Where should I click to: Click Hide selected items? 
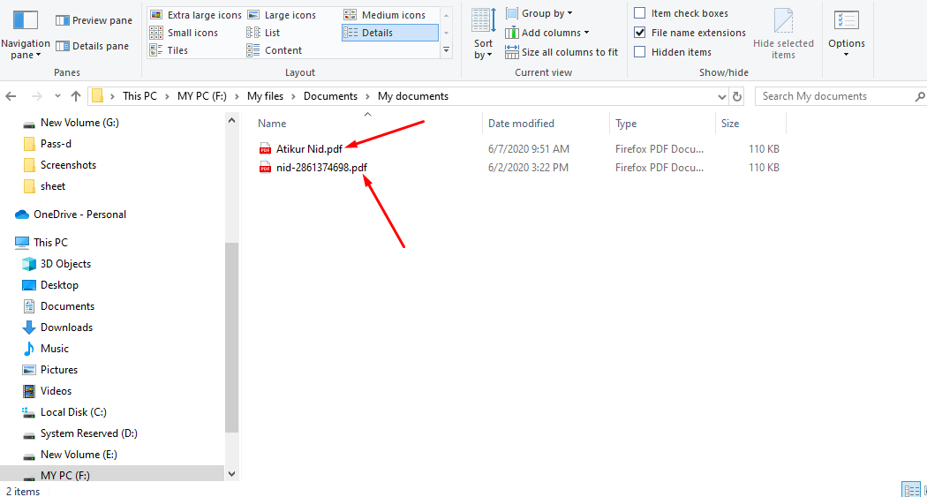point(783,33)
